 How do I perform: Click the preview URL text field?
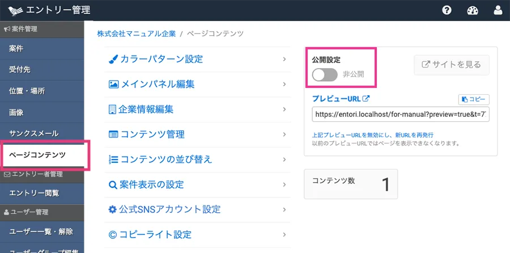(x=400, y=114)
